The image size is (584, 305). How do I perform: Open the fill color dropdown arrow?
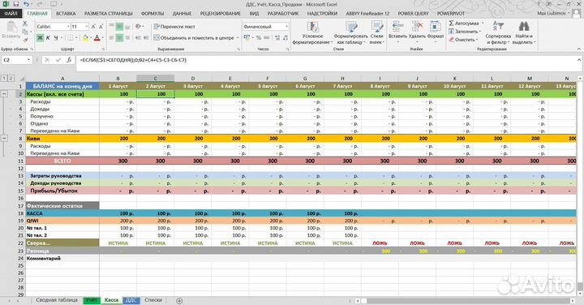91,38
